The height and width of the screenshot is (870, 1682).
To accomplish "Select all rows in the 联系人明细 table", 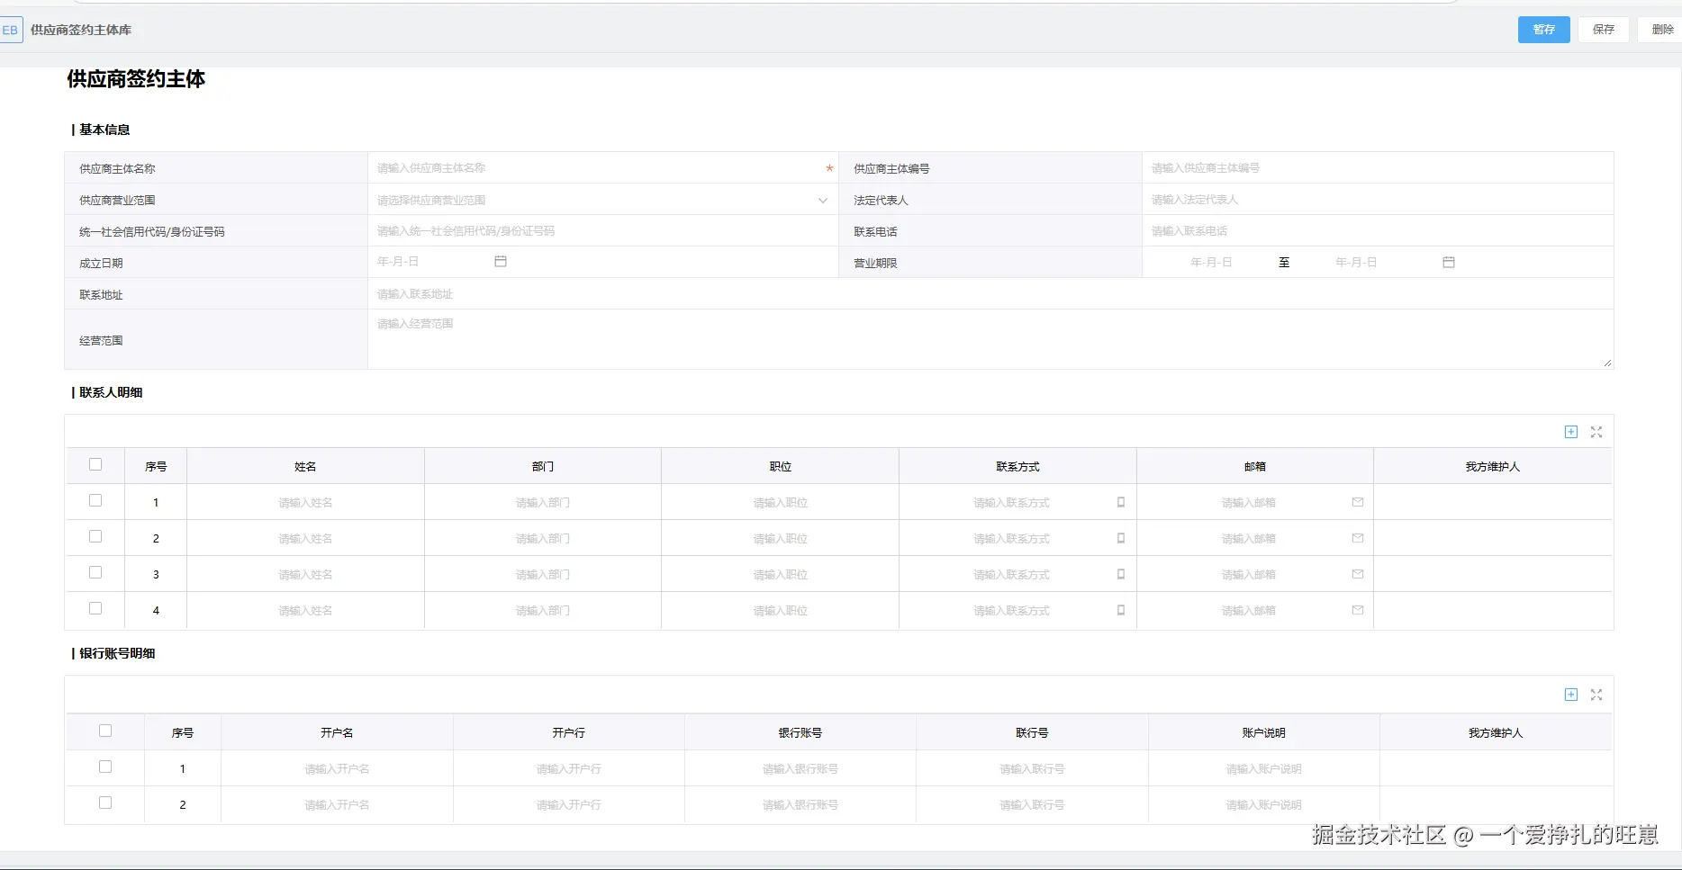I will pyautogui.click(x=95, y=465).
